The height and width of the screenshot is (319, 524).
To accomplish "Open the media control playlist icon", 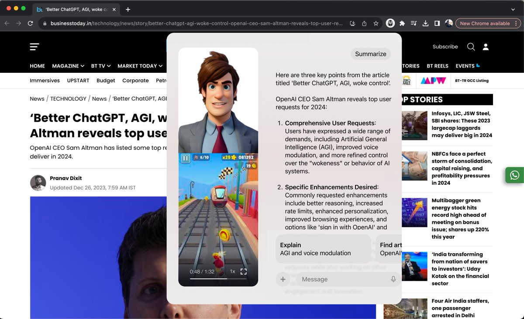I will tap(414, 24).
